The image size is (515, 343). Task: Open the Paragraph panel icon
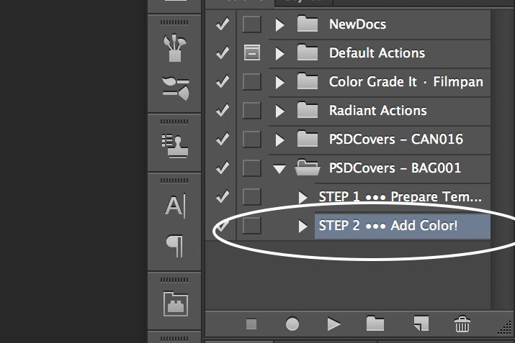coord(175,246)
